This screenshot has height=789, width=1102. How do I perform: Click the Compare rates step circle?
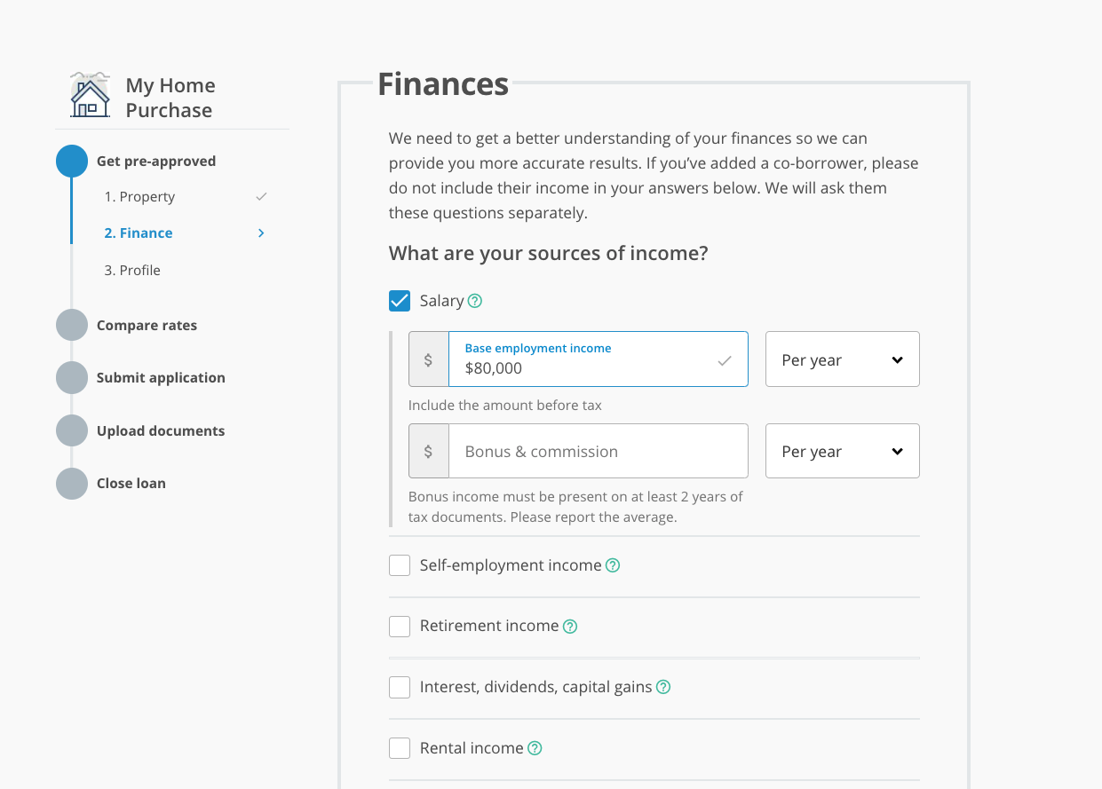pos(72,325)
